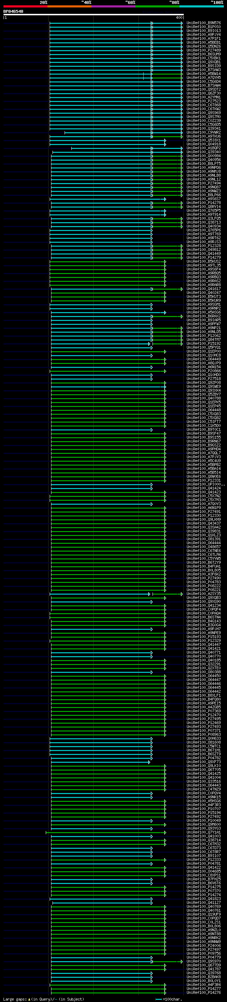Select hit UniRef100_A5BW14

point(204,74)
